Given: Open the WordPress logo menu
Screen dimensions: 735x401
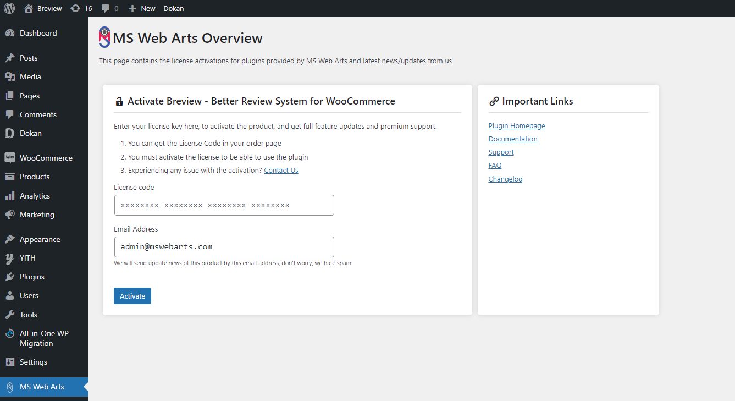Looking at the screenshot, I should coord(9,8).
